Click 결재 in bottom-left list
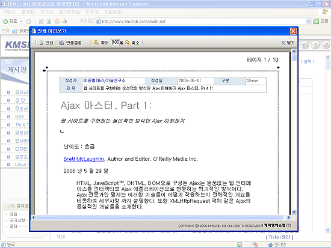Screen dimensions: 331x248 [x=13, y=226]
